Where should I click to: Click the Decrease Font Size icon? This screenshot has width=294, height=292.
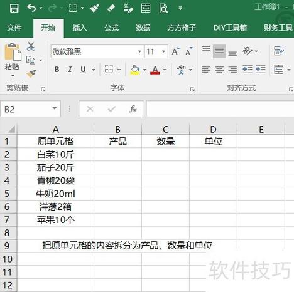189,51
